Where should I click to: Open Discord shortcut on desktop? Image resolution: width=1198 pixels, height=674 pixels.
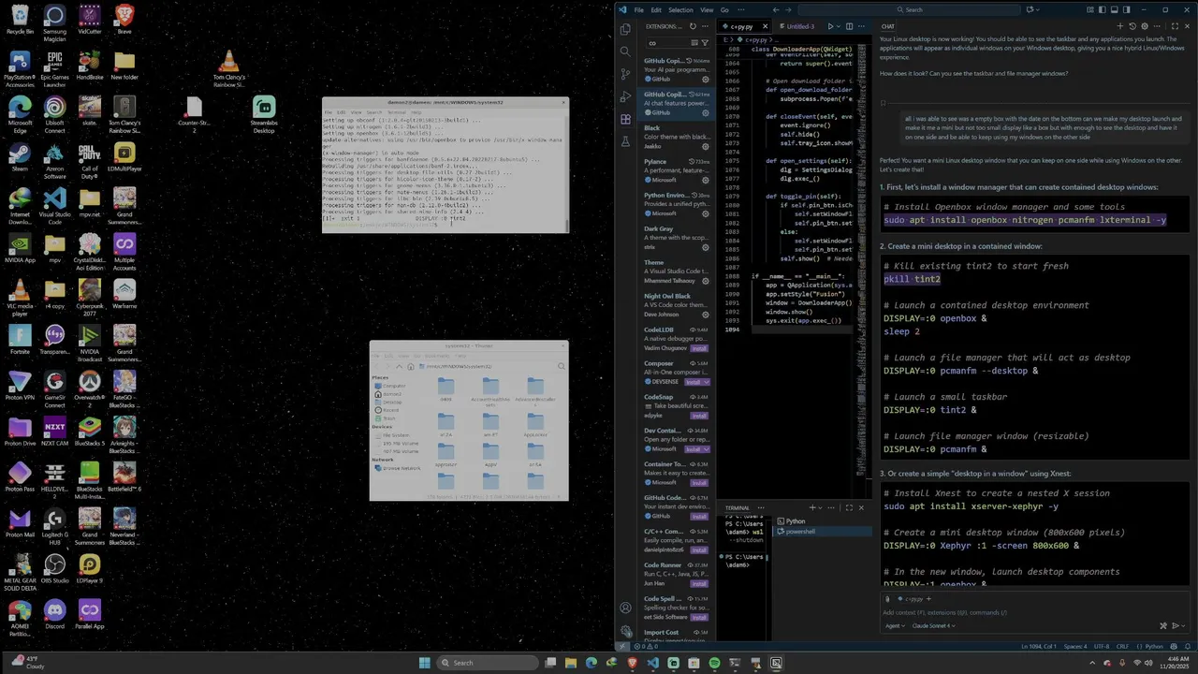(x=55, y=614)
